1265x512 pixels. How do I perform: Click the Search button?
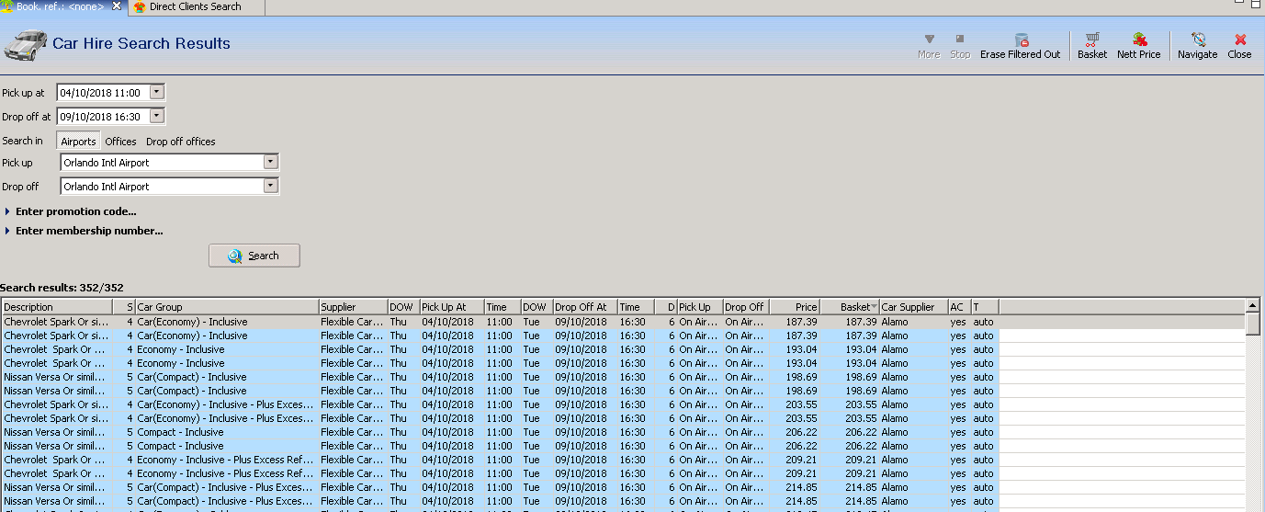[254, 256]
